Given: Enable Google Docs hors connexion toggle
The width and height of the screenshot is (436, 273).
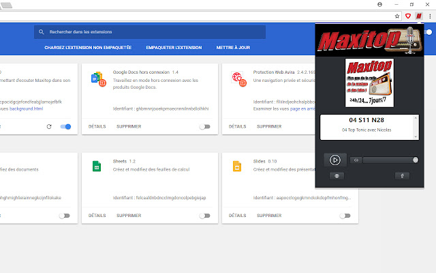Looking at the screenshot, I should (x=204, y=127).
